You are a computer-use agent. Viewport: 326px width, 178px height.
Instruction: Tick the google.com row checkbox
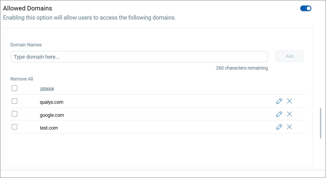[x=15, y=114]
